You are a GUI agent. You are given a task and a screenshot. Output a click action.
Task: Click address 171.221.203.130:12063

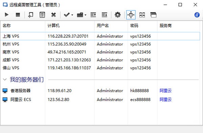[x=69, y=60]
